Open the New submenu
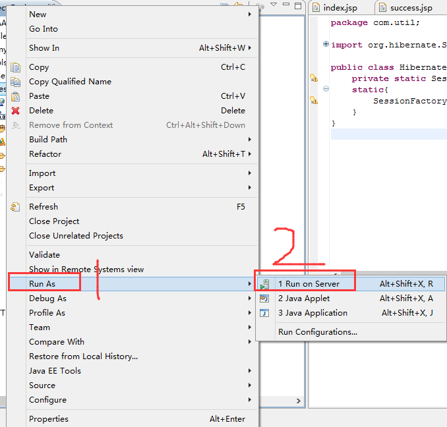This screenshot has width=447, height=427. pos(141,14)
